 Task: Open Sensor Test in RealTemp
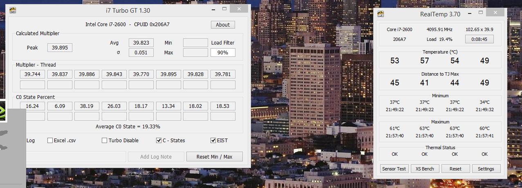coord(394,168)
